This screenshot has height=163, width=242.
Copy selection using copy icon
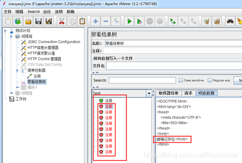pos(72,21)
